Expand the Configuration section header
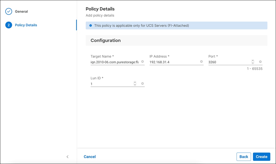 point(106,40)
